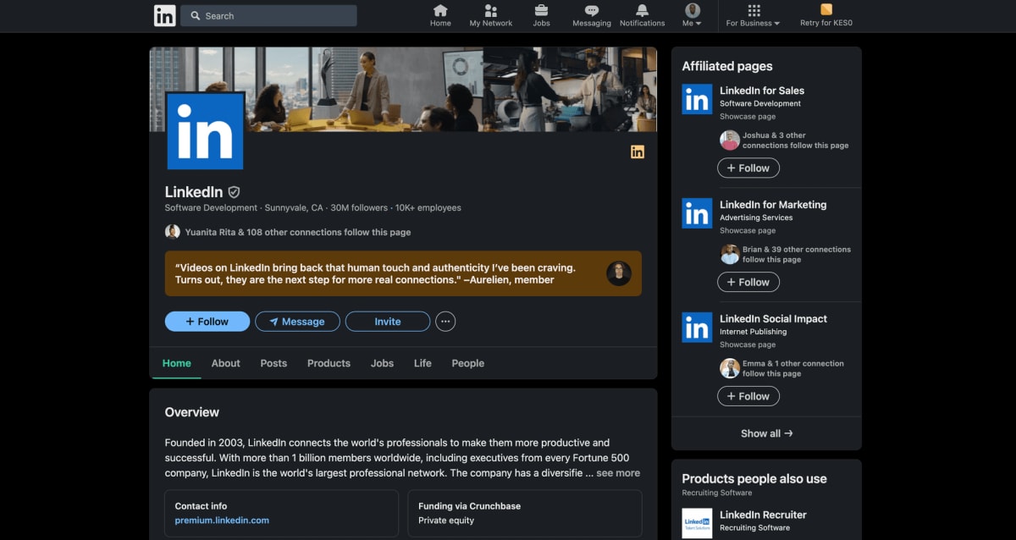Expand the For Business grid menu

pos(754,15)
